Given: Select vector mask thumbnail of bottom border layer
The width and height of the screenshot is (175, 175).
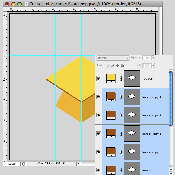Looking at the screenshot, I should pyautogui.click(x=132, y=169).
